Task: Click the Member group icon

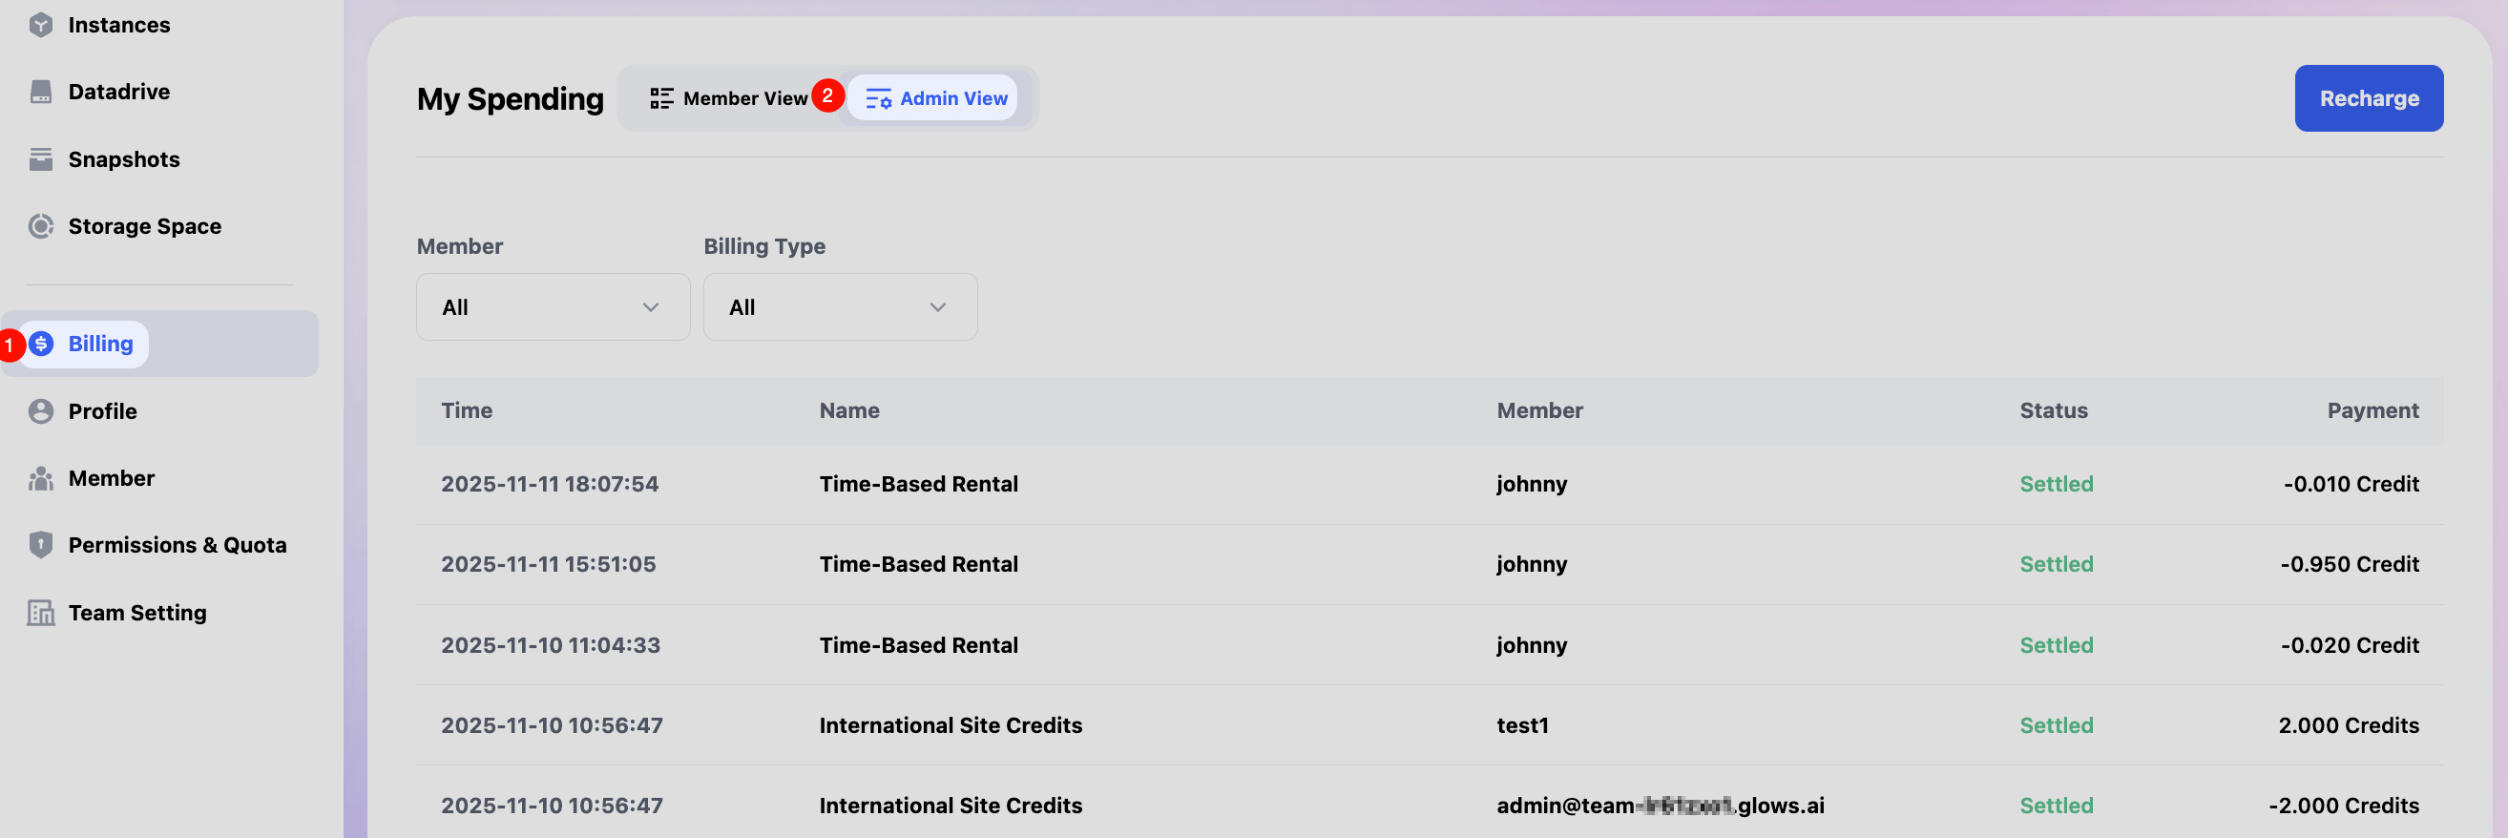Action: click(x=41, y=478)
